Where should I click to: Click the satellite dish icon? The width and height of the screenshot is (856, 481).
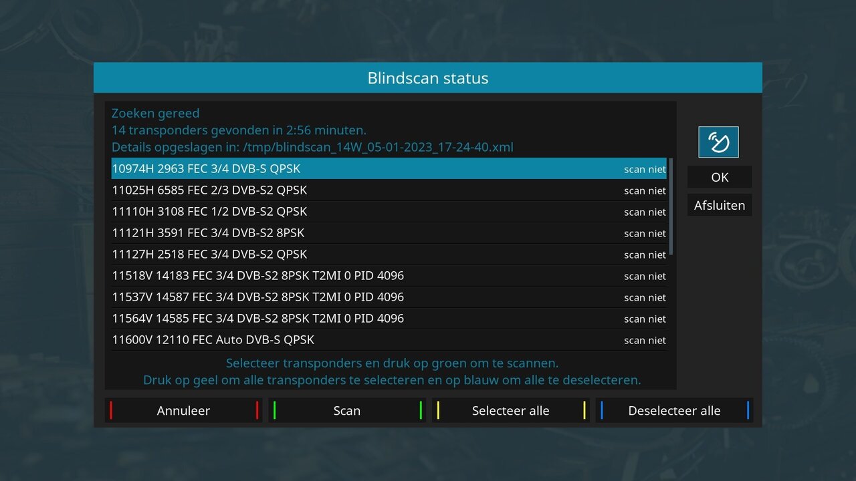point(719,142)
